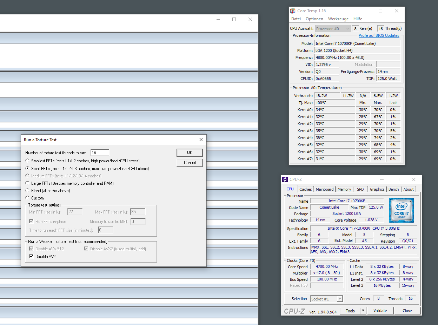Open the Socket #1 selection dropdown in CPU-Z

coord(326,299)
